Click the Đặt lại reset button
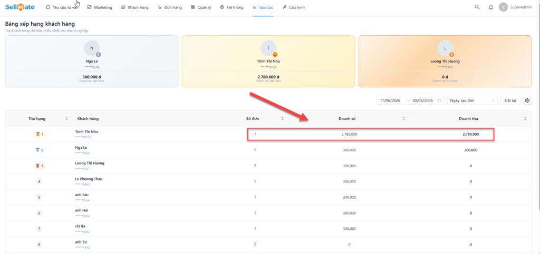Image resolution: width=540 pixels, height=254 pixels. pyautogui.click(x=510, y=100)
